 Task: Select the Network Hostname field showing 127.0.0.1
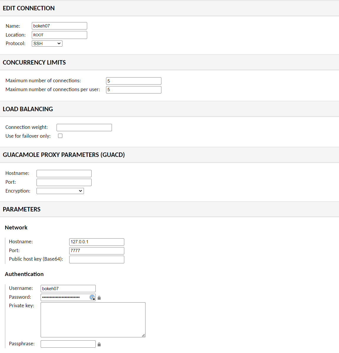click(96, 242)
